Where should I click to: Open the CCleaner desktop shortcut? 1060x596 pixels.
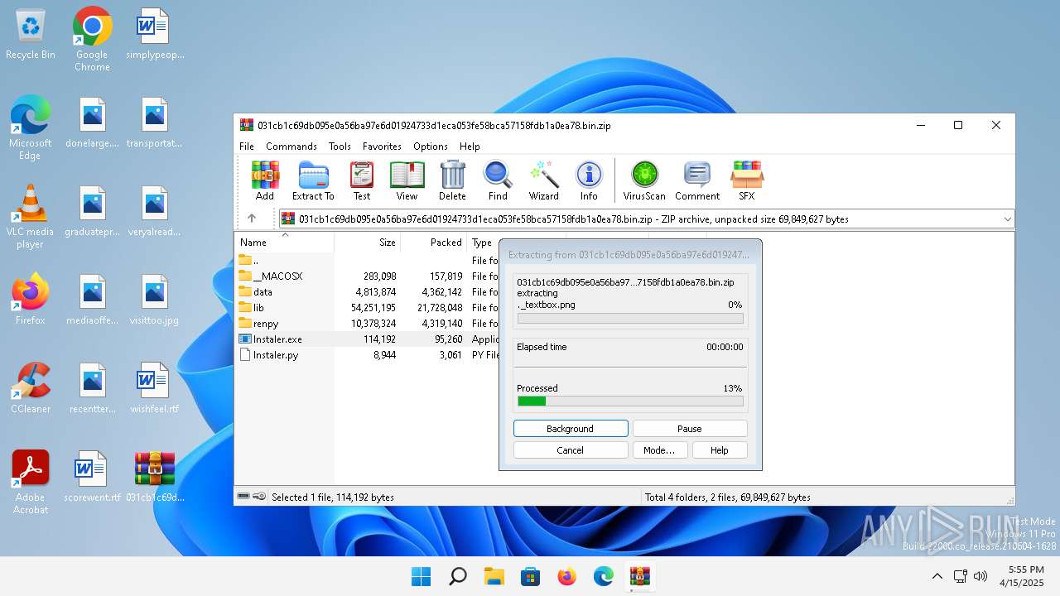click(x=31, y=388)
